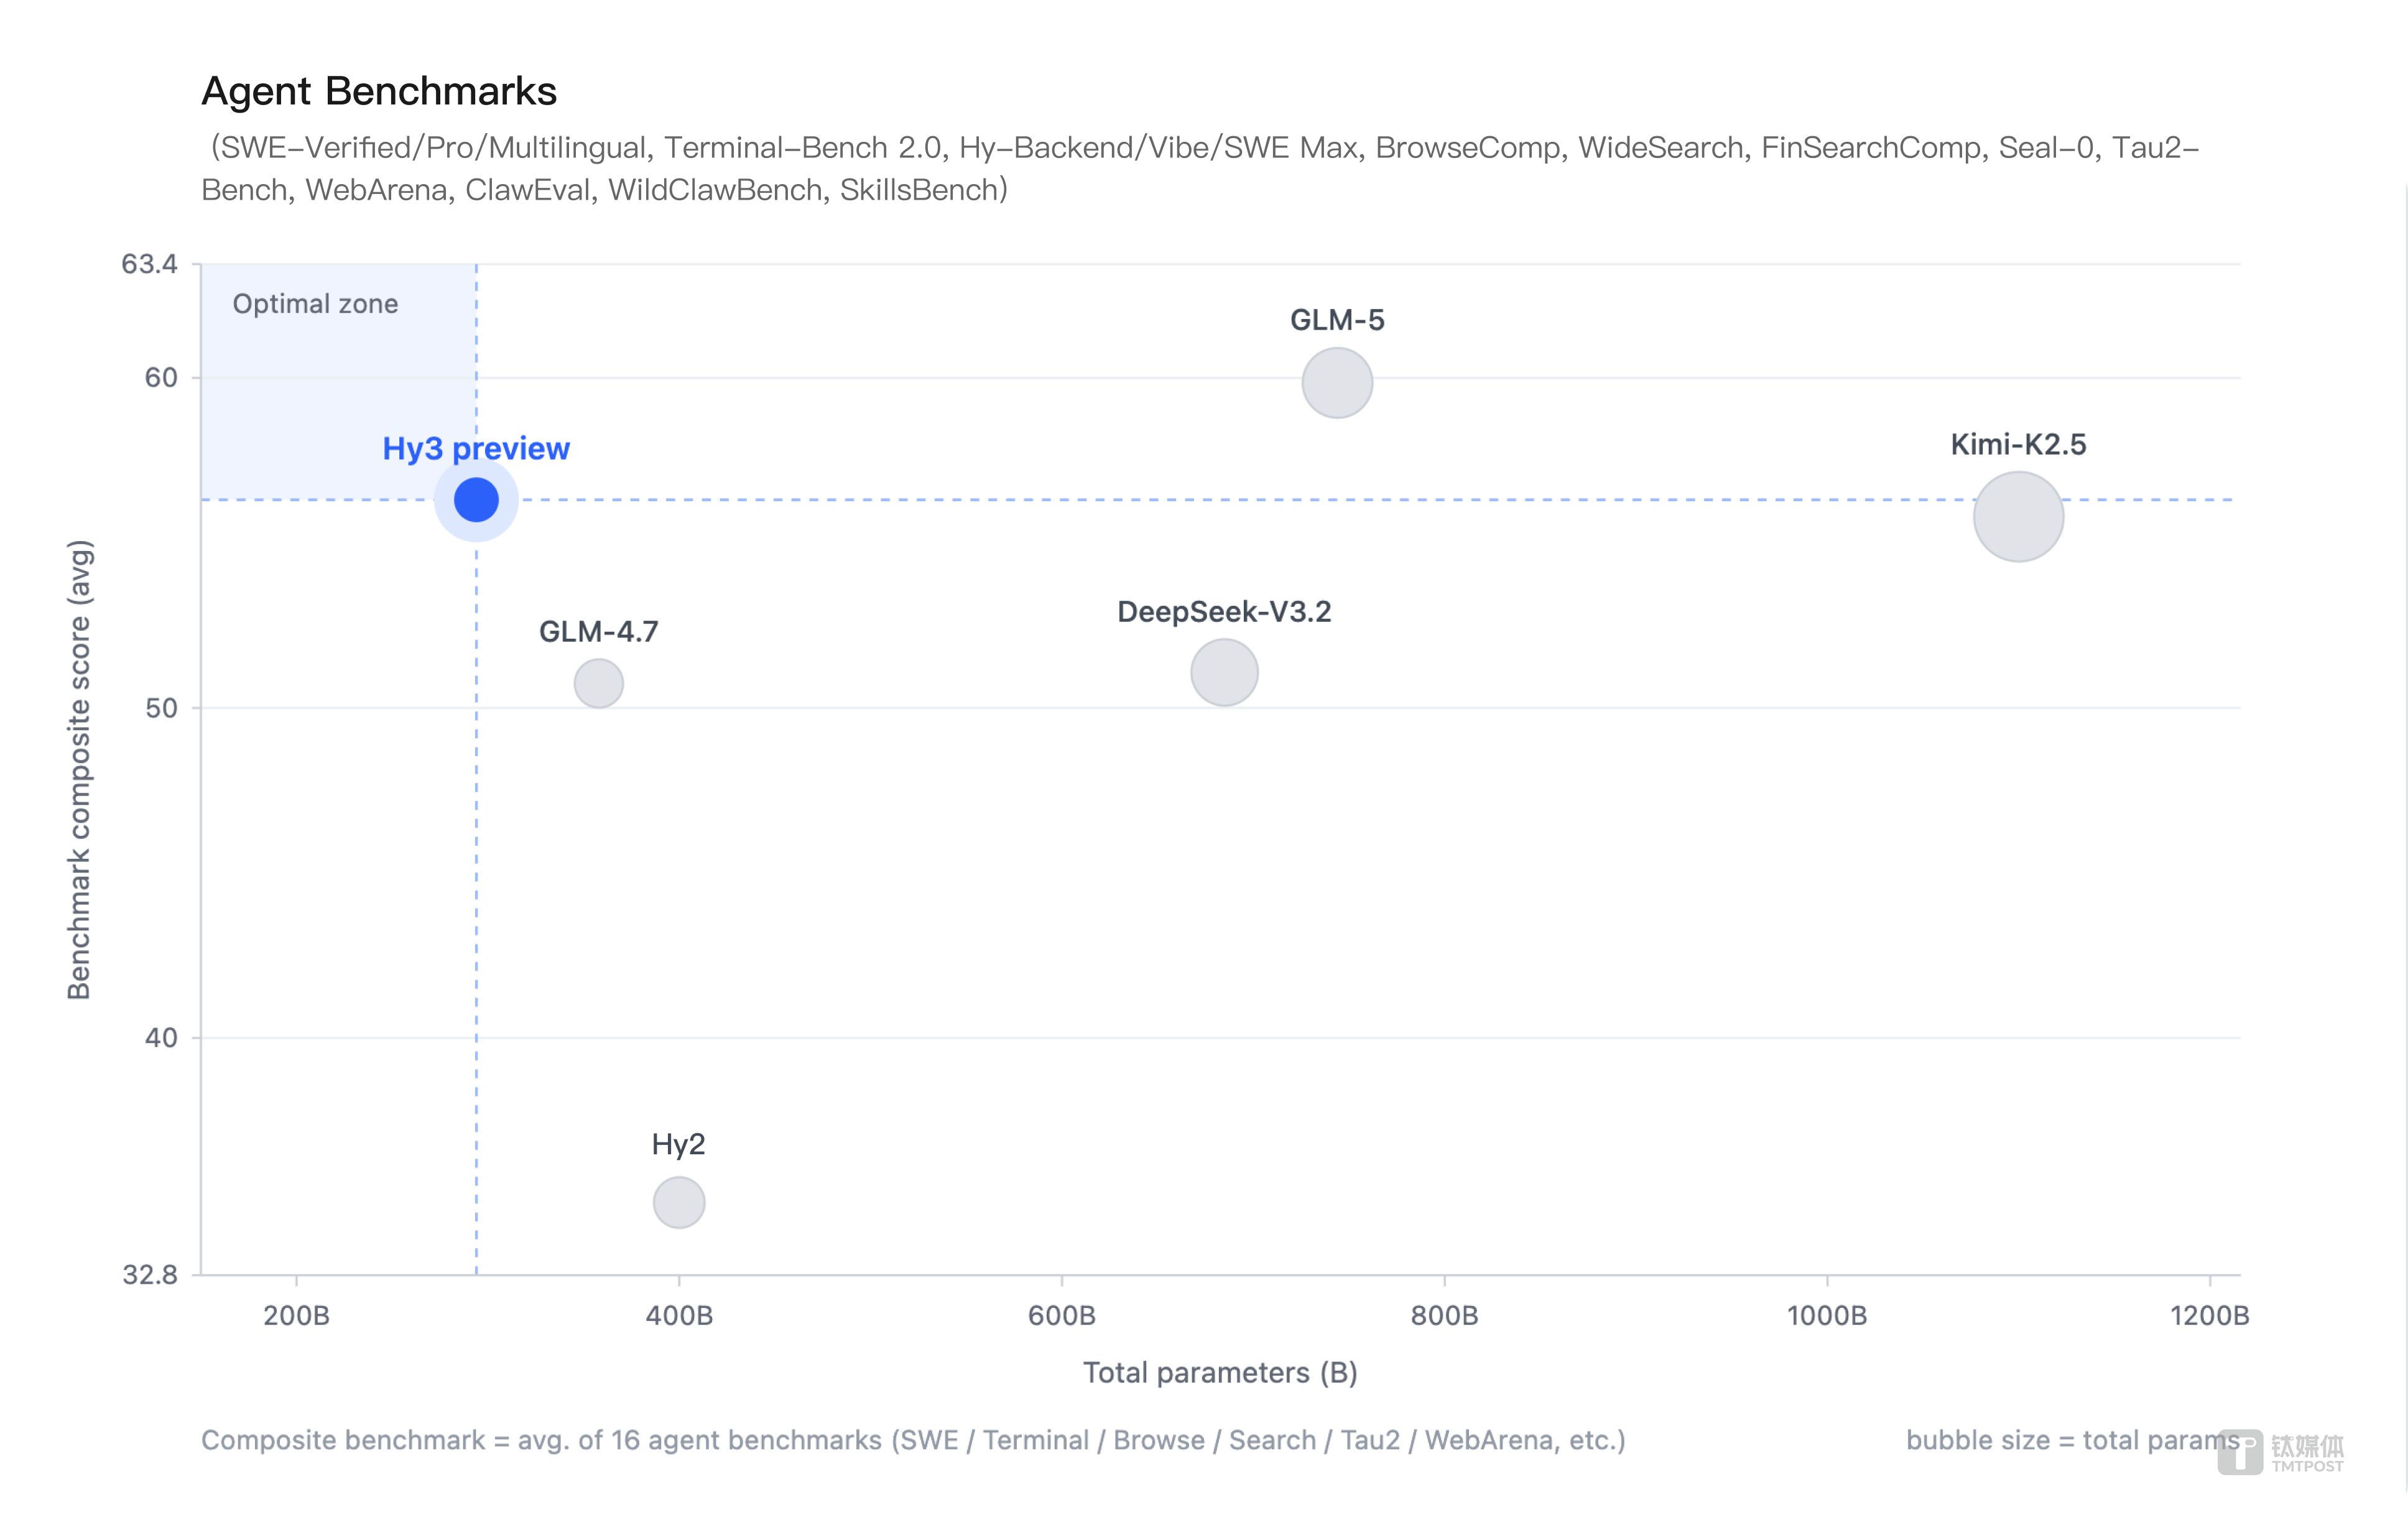
Task: Click the "GLM-5" text label
Action: click(x=1337, y=321)
